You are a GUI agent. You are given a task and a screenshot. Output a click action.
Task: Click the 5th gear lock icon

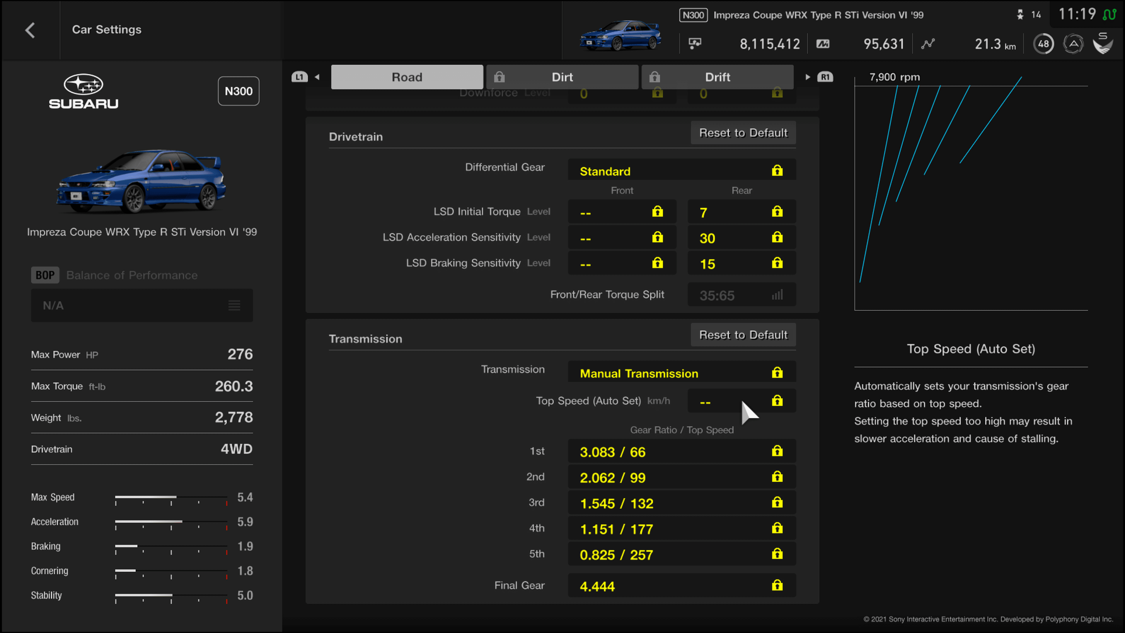[777, 554]
